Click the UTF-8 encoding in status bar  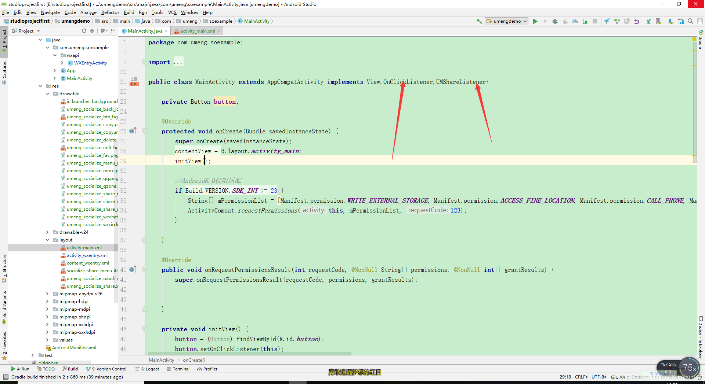(599, 377)
